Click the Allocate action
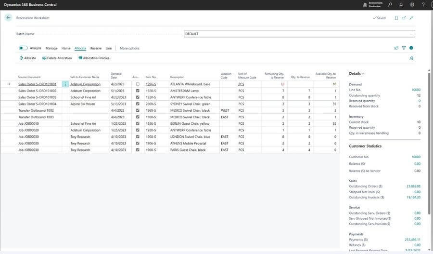The height and width of the screenshot is (254, 433). point(28,58)
